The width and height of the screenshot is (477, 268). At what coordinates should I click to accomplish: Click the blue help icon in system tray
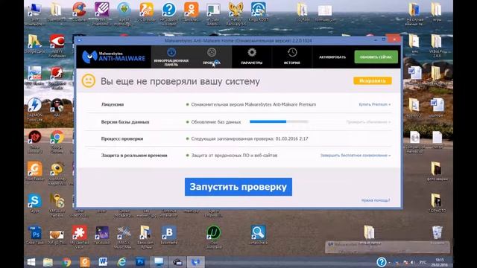pos(381,262)
